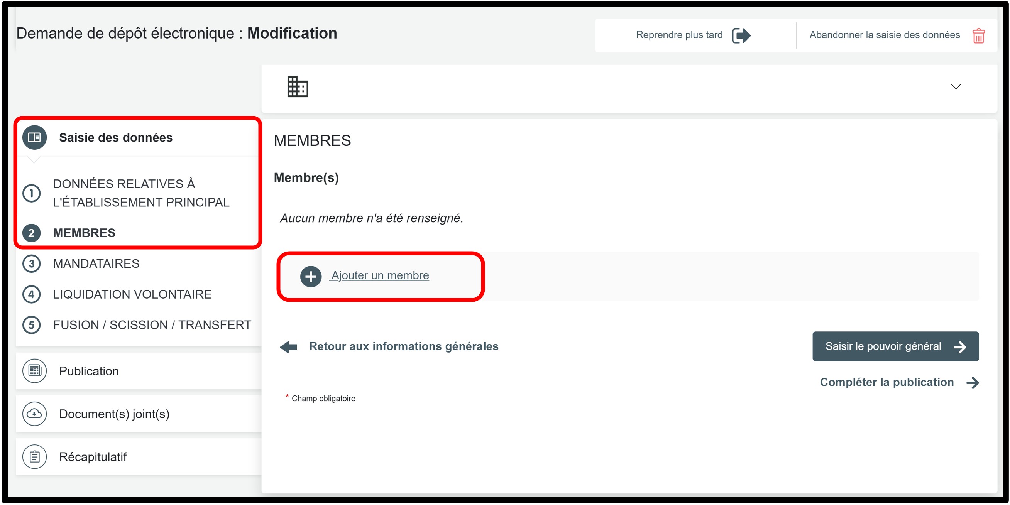The image size is (1010, 505).
Task: Collapse the Saisie des données section
Action: (x=116, y=138)
